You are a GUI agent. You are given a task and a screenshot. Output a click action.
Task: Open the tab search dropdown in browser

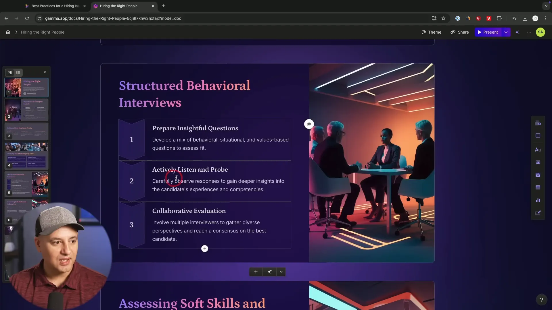546,6
